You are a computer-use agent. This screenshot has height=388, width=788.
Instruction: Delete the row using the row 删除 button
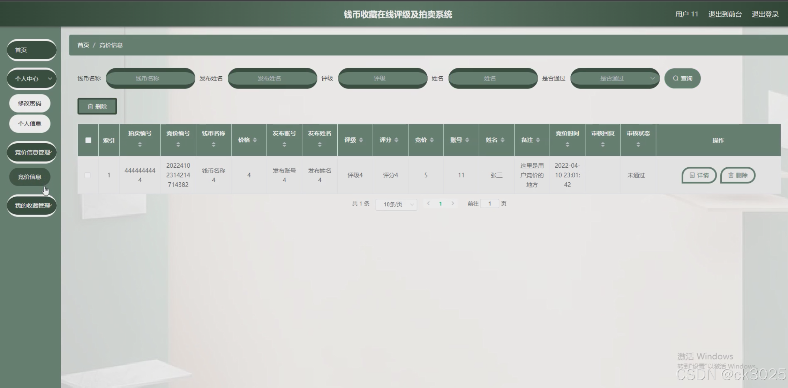tap(738, 175)
